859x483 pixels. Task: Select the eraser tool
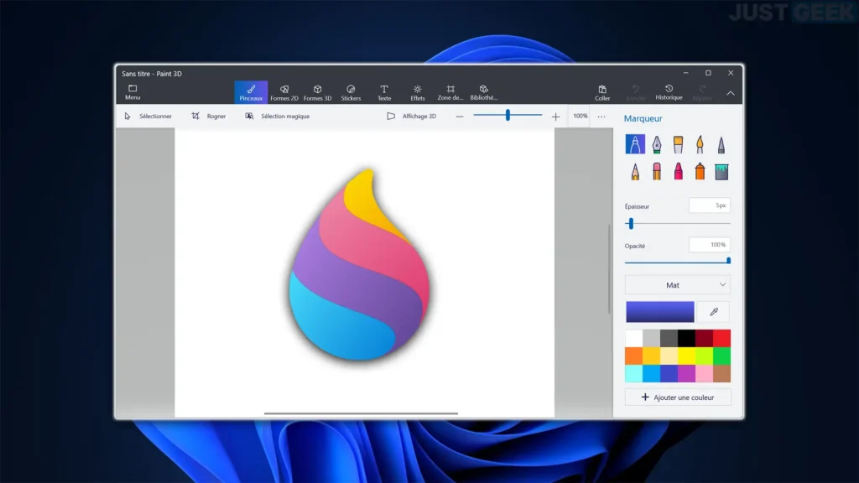coord(657,171)
